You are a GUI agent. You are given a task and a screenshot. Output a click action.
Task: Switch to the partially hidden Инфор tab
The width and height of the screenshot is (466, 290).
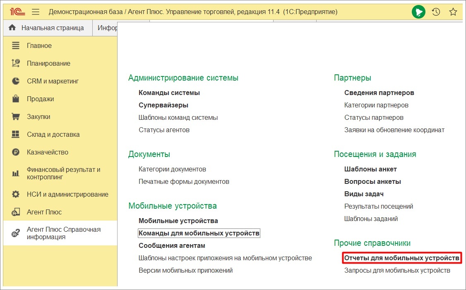(105, 28)
